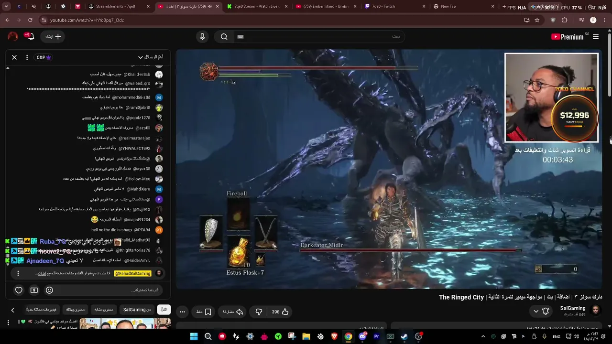Open chat more options menu
The height and width of the screenshot is (344, 612).
[27, 57]
